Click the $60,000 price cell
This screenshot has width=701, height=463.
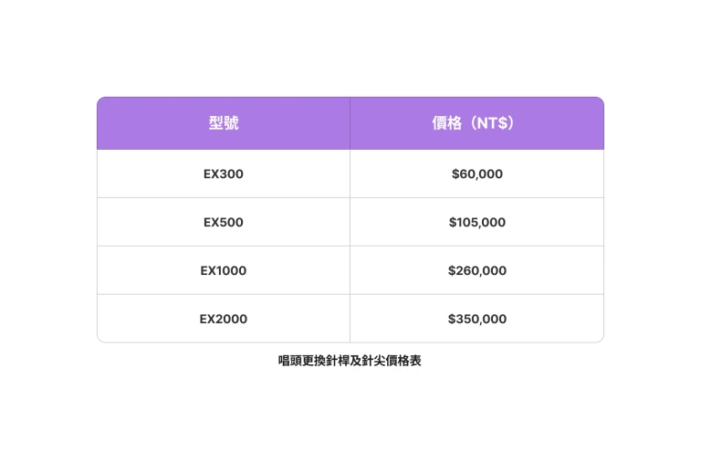point(477,174)
